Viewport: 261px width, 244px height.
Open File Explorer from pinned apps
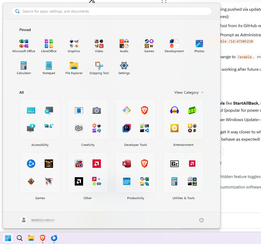tap(74, 68)
